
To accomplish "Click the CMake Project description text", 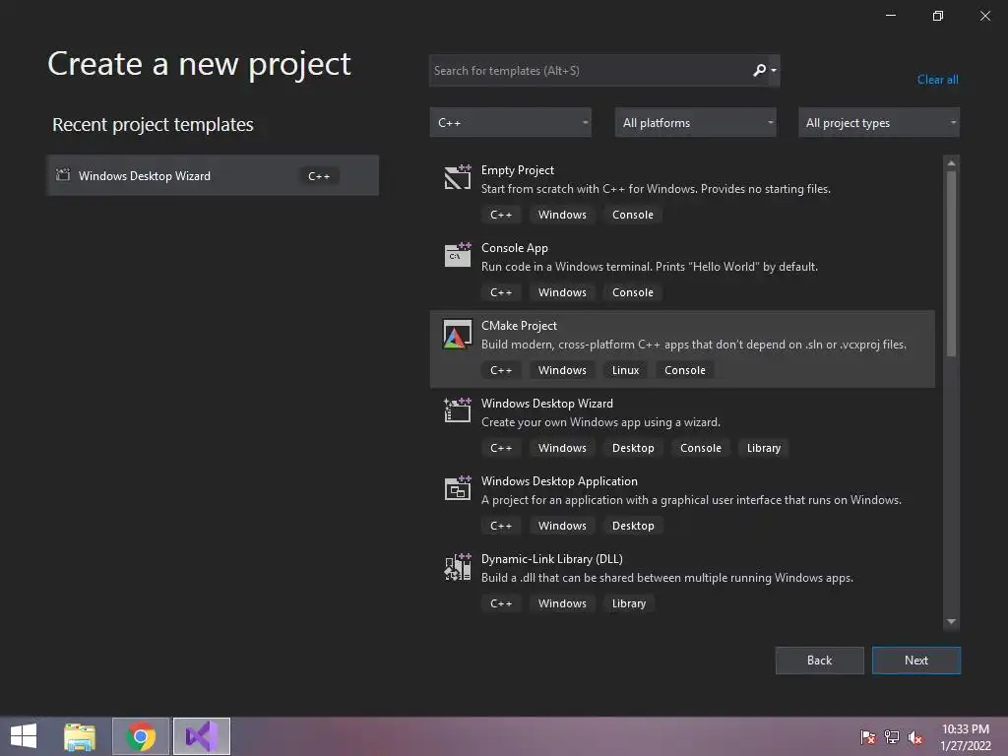I will coord(694,345).
